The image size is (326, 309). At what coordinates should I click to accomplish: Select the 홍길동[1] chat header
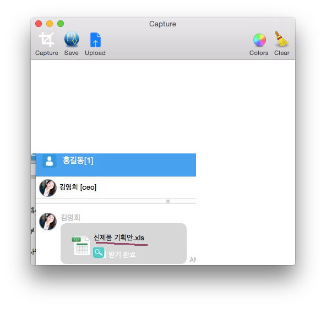[116, 165]
